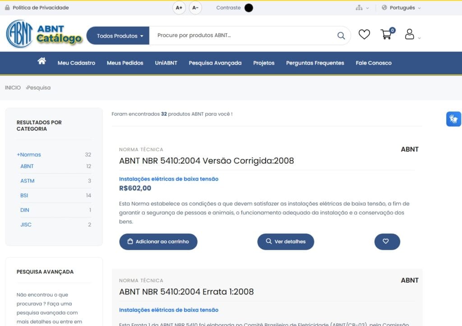This screenshot has width=462, height=326.
Task: Click the user account icon
Action: coord(409,34)
